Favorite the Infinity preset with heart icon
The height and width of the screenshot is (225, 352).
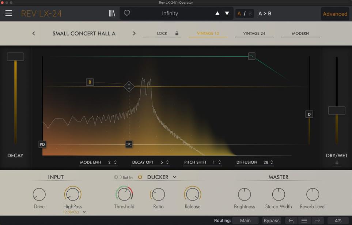click(127, 13)
